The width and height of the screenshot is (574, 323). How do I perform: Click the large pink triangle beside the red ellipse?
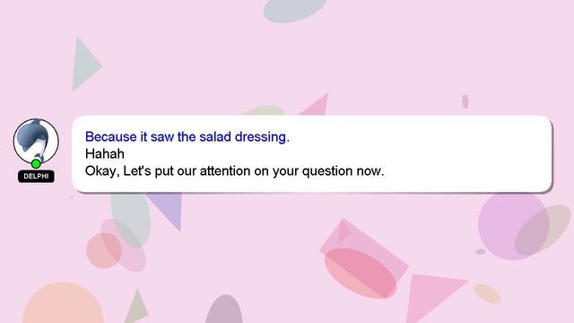pos(432,296)
